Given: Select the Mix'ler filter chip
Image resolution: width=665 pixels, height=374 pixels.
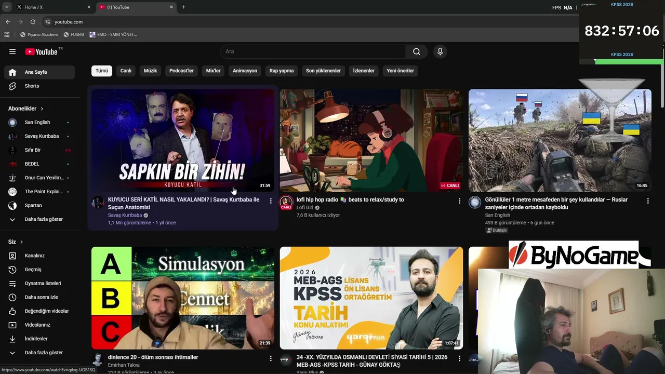Looking at the screenshot, I should pos(213,71).
